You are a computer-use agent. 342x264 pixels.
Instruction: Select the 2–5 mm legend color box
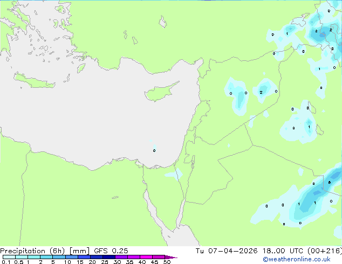tap(46, 257)
